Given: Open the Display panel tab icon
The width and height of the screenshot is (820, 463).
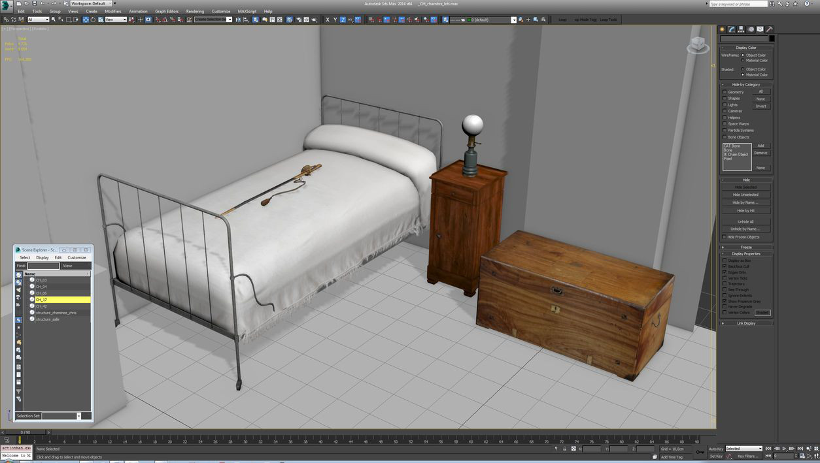Looking at the screenshot, I should click(x=760, y=29).
